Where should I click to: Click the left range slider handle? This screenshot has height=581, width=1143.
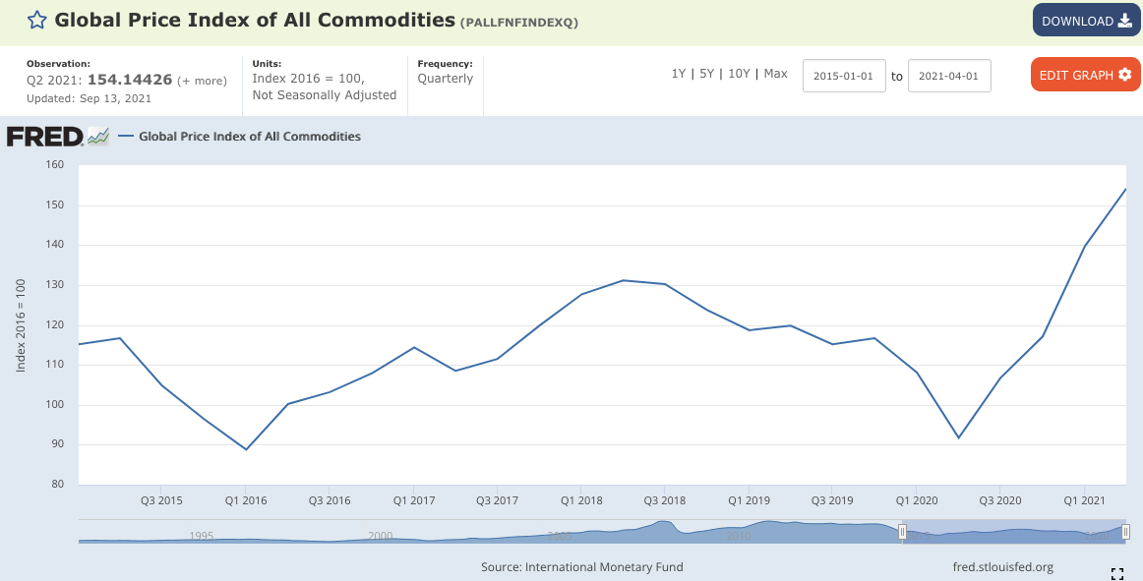click(x=902, y=532)
